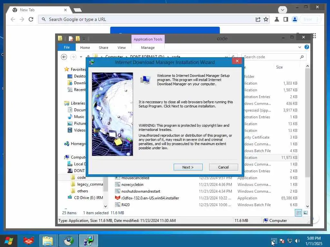330x247 pixels.
Task: Click the Properties quick access icon in Explorer
Action: [71, 39]
